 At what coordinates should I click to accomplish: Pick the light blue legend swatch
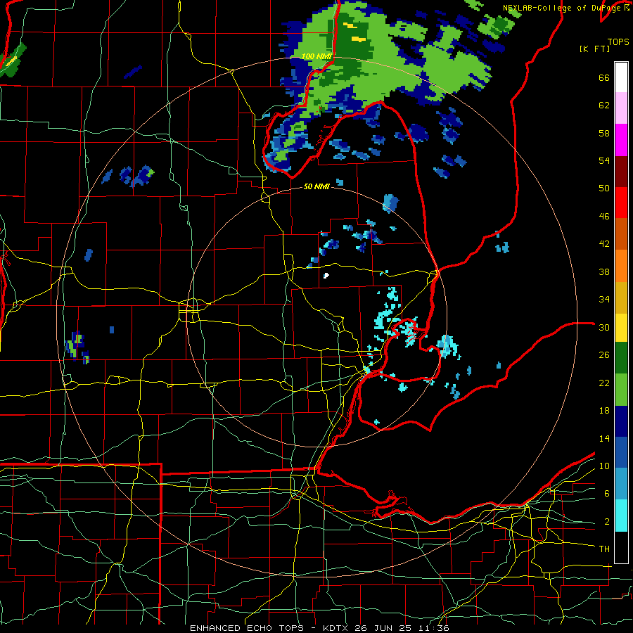[x=621, y=484]
